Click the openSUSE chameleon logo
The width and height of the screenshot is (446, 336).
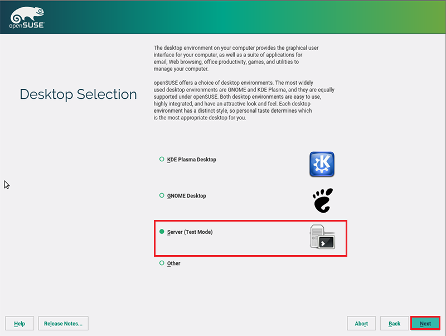(27, 17)
